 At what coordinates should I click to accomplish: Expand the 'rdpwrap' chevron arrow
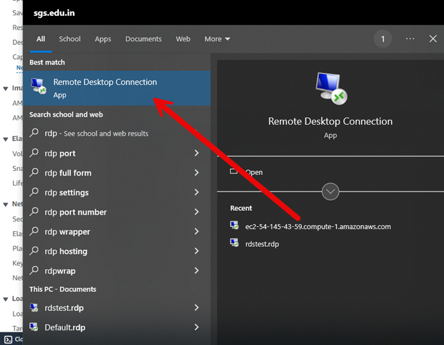197,270
